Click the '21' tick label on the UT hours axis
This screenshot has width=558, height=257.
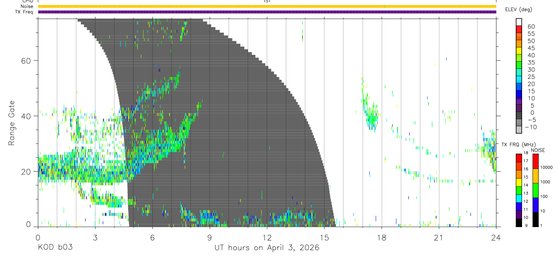coord(438,237)
